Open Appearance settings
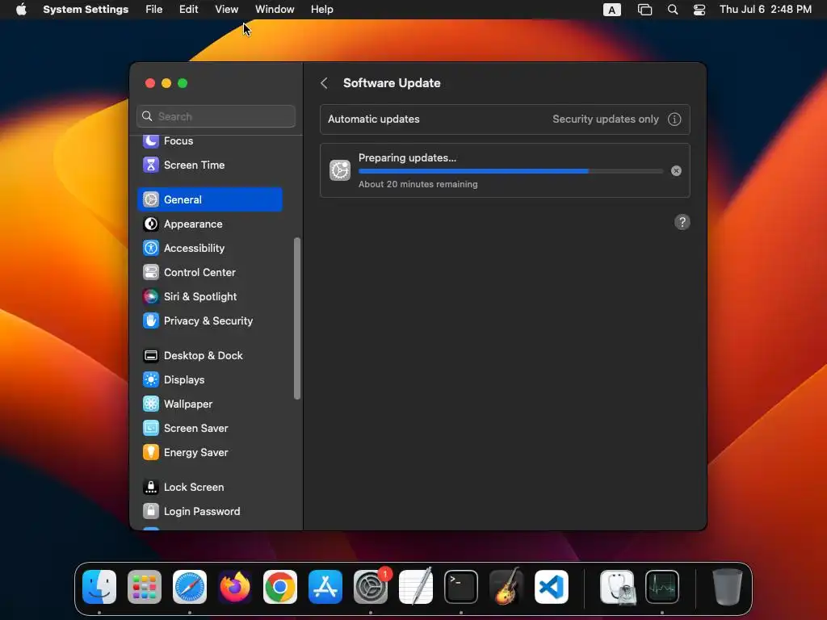Image resolution: width=827 pixels, height=620 pixels. (x=209, y=224)
